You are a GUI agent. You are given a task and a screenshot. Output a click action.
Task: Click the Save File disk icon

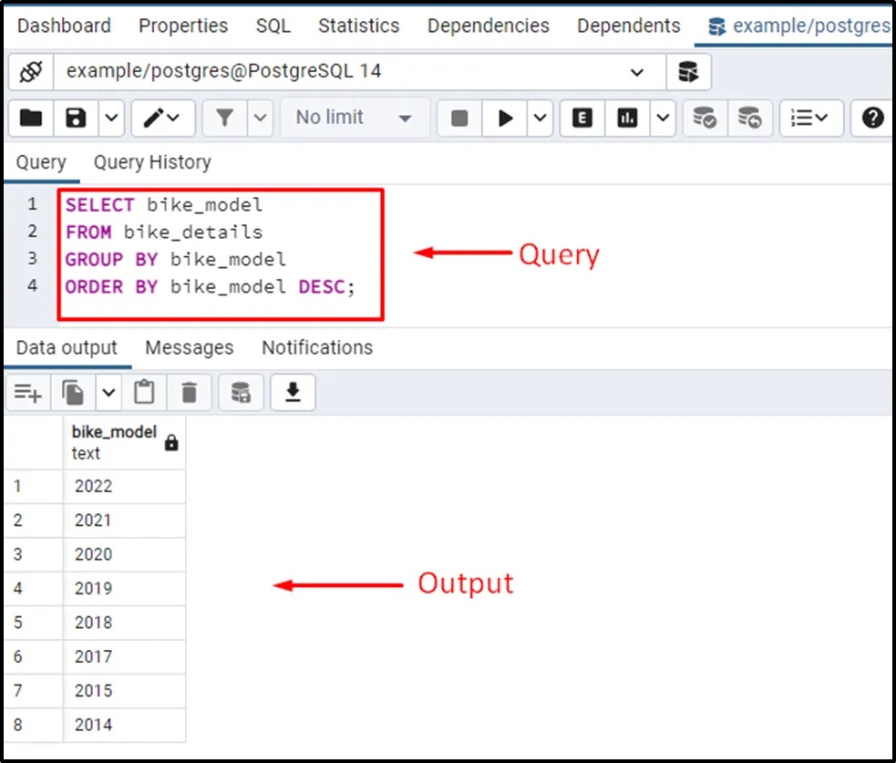point(77,118)
